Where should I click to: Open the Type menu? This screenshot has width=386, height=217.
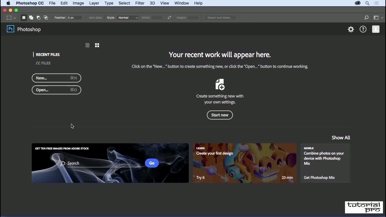pyautogui.click(x=109, y=3)
